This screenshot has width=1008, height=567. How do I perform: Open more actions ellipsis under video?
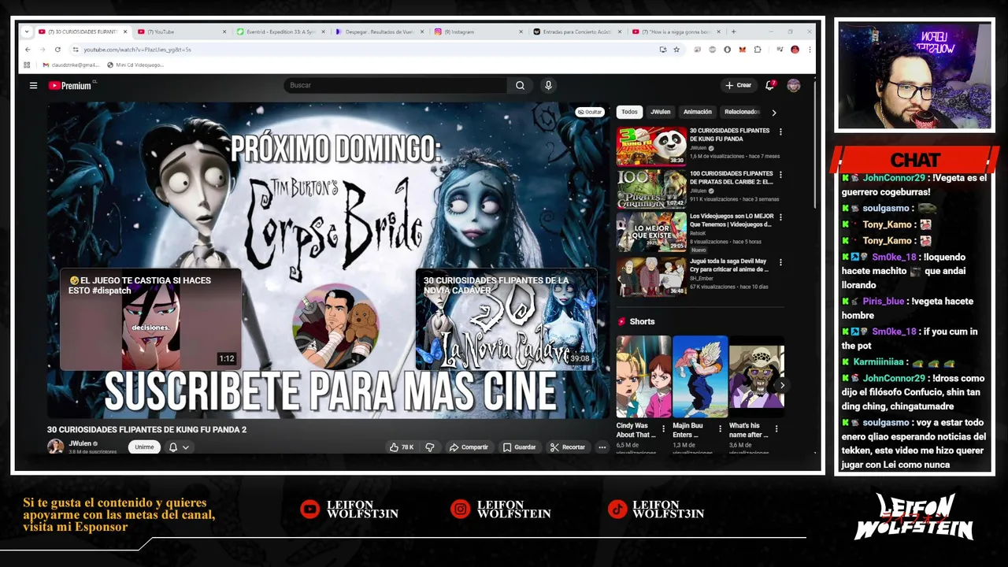tap(602, 447)
